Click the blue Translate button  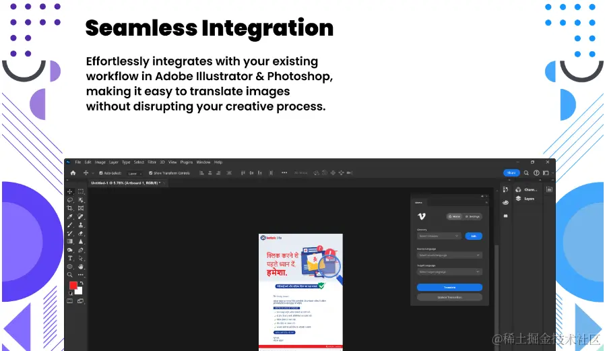449,288
